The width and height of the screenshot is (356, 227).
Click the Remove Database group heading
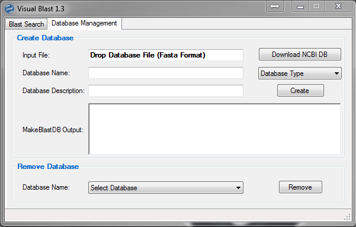[48, 167]
